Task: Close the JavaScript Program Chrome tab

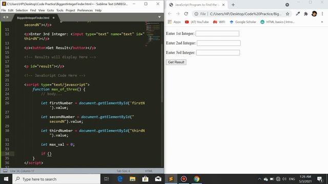Action: [223, 5]
